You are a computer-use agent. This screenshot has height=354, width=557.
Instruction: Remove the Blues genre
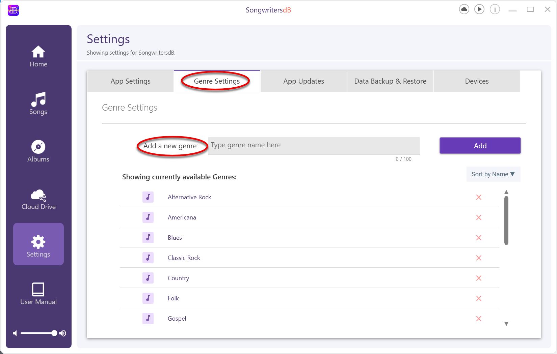[479, 238]
